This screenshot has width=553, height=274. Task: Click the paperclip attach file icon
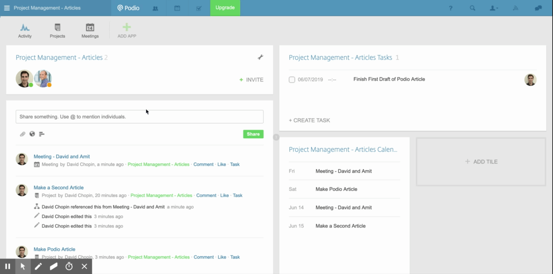[x=23, y=134]
